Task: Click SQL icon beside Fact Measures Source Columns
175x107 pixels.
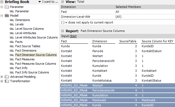Action: (x=12, y=64)
